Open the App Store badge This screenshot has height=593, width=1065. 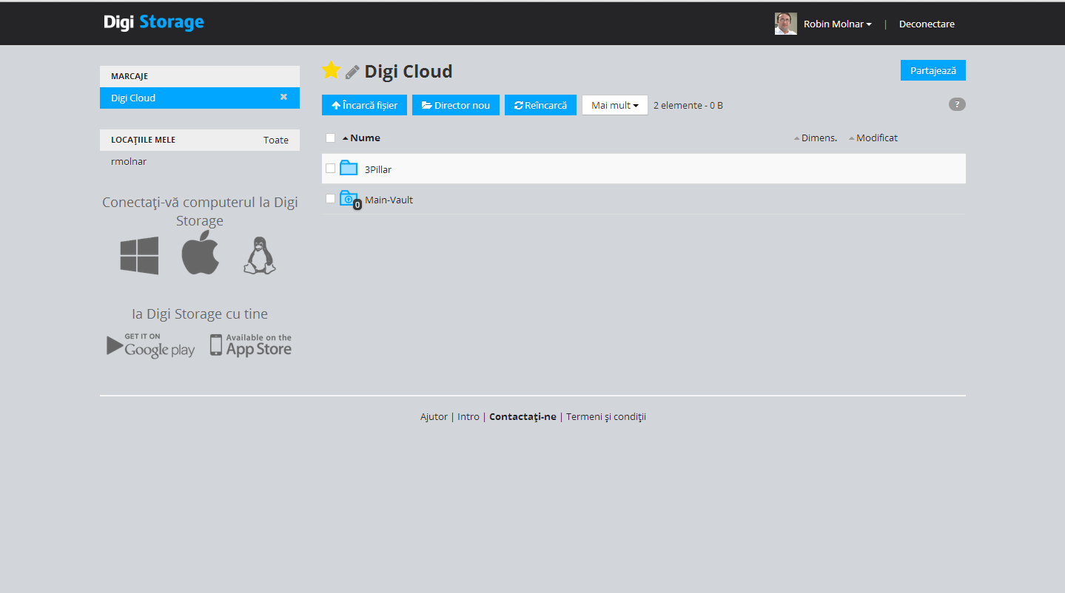tap(251, 345)
